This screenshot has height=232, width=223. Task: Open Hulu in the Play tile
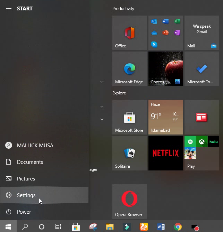click(x=213, y=142)
